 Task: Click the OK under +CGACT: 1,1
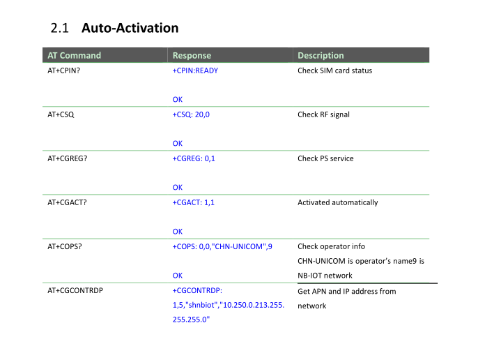[177, 232]
